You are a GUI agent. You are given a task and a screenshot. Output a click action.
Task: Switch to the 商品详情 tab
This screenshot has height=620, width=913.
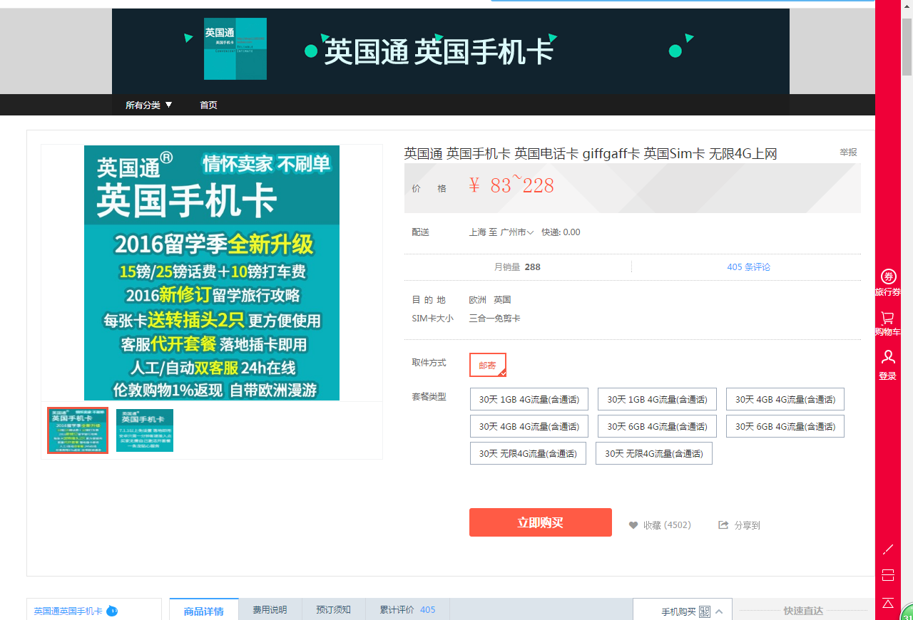point(203,611)
